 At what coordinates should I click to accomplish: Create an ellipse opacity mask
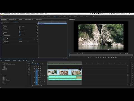[x=4, y=38]
